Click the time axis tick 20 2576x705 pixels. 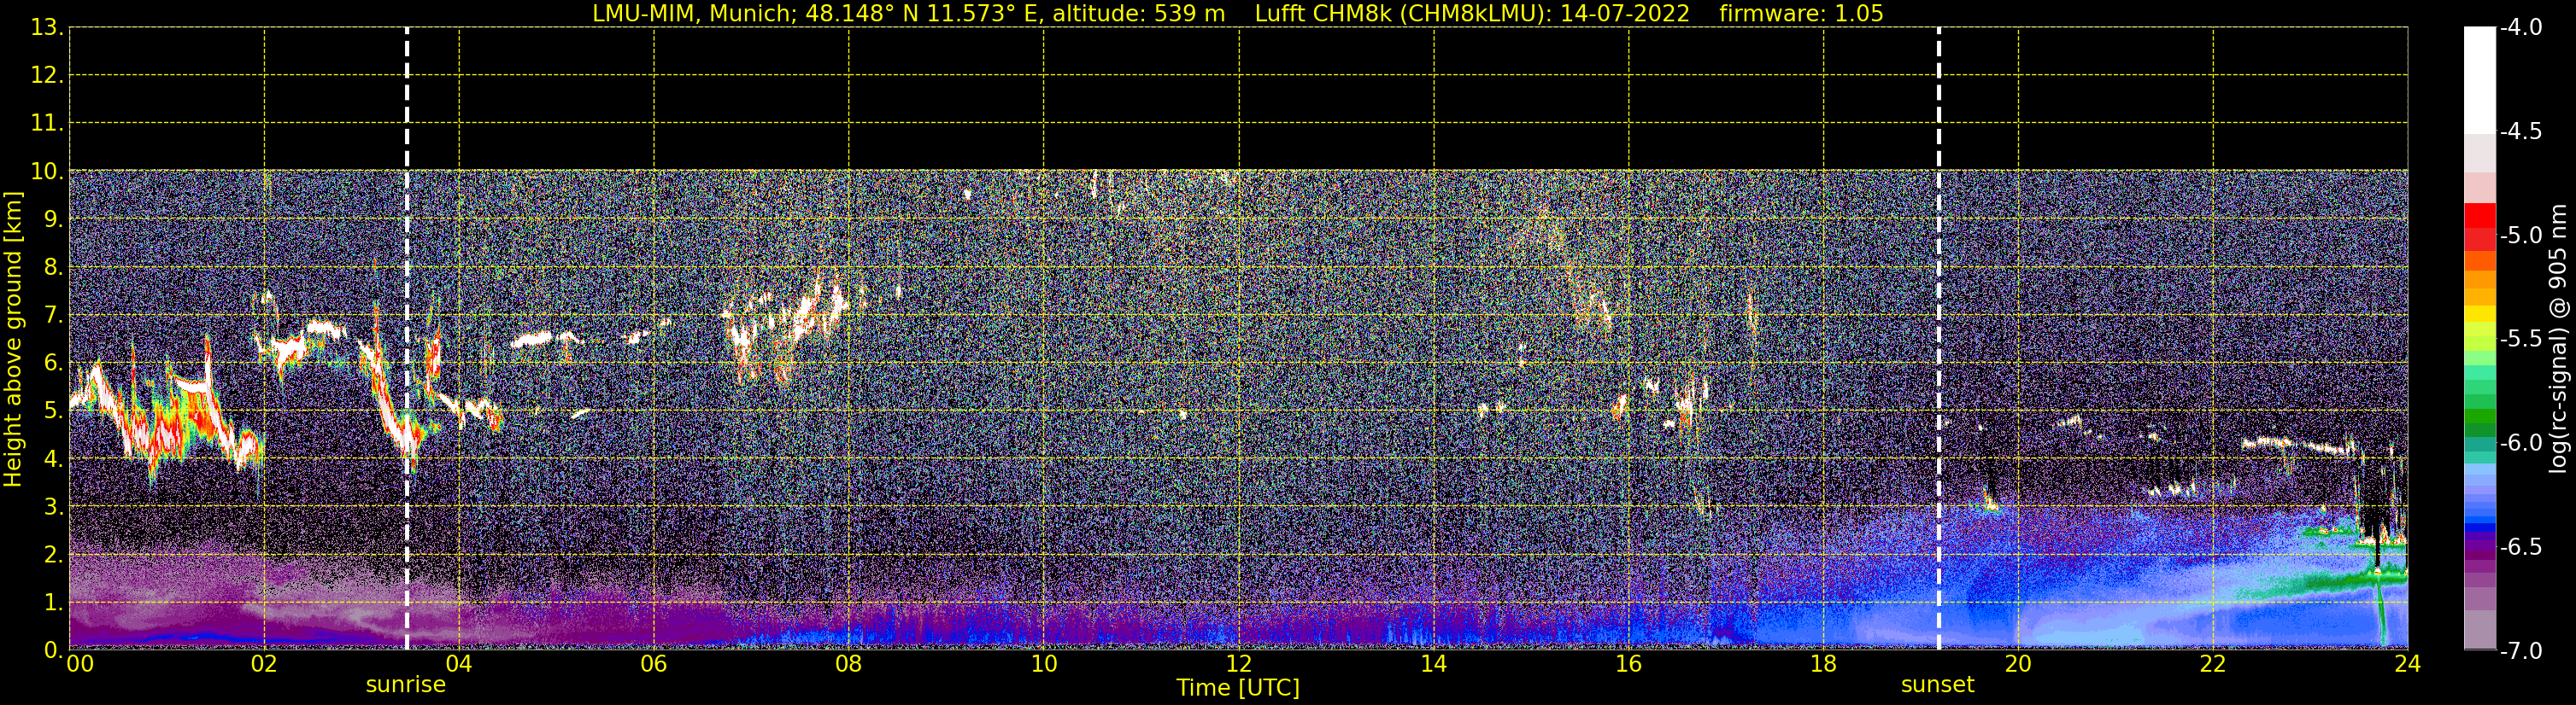(x=2018, y=664)
